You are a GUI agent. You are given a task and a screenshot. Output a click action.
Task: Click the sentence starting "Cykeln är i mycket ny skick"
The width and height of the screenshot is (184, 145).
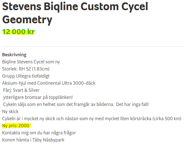[76, 119]
